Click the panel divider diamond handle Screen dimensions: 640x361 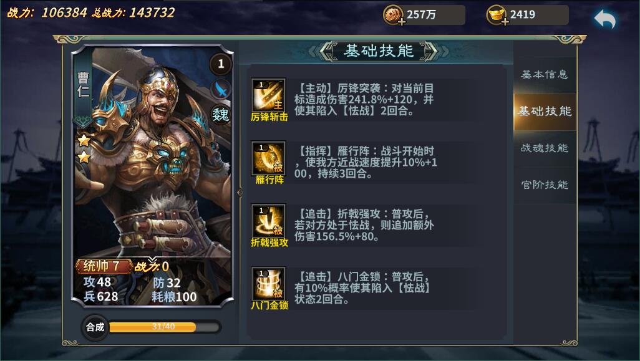[x=240, y=192]
